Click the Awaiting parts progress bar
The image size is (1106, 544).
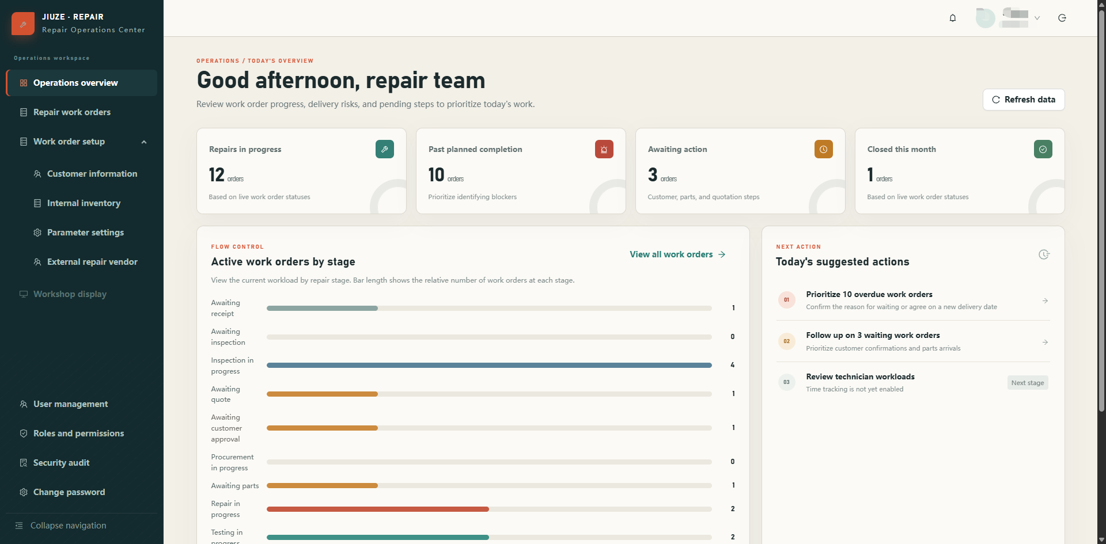coord(489,485)
